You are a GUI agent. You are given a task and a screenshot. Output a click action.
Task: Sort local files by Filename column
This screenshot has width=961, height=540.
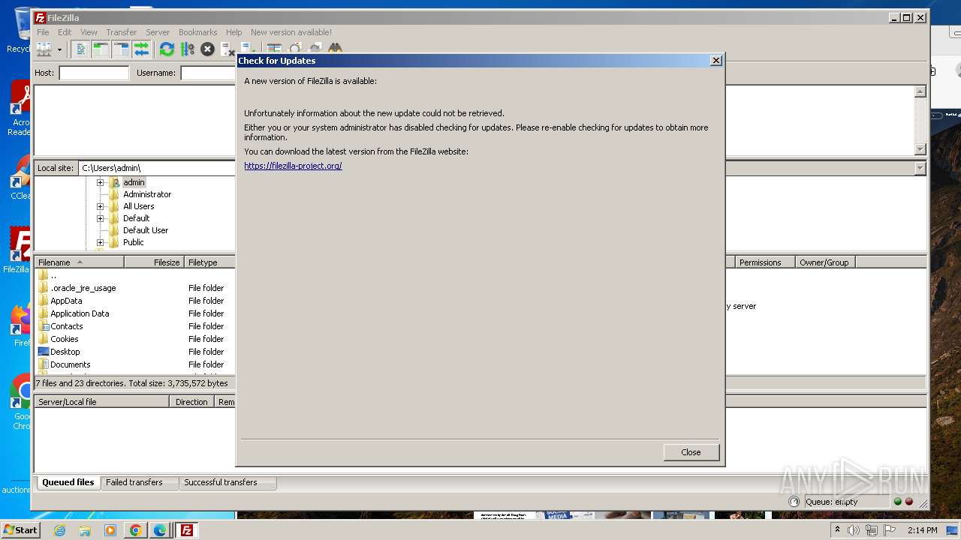(x=80, y=262)
